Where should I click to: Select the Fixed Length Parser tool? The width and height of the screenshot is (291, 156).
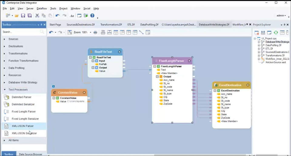pyautogui.click(x=24, y=111)
